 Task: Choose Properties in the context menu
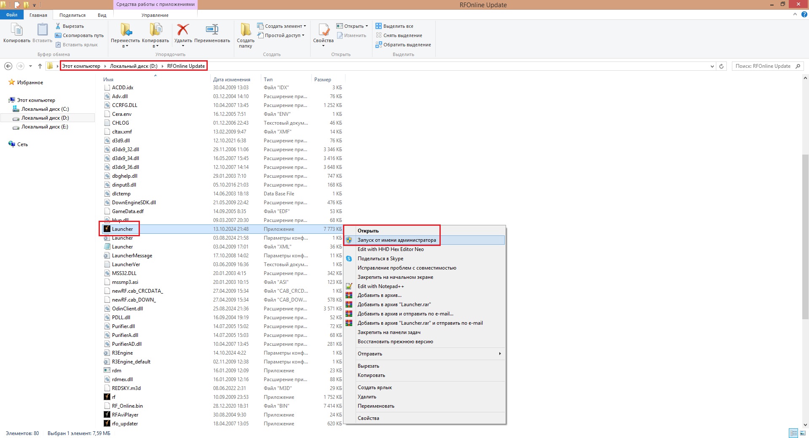click(368, 418)
